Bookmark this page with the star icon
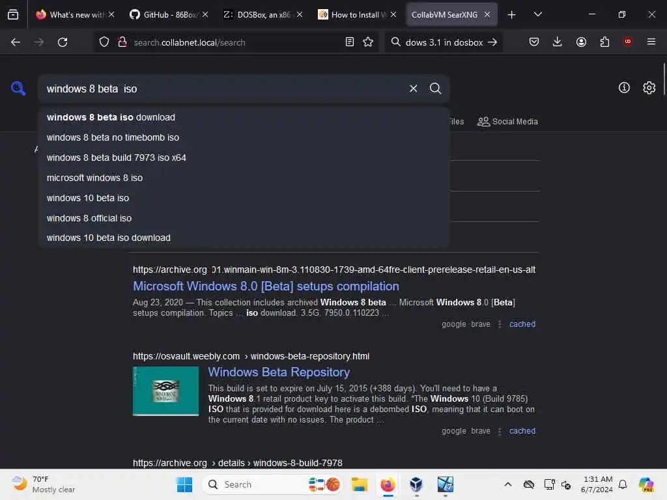The height and width of the screenshot is (500, 667). coord(368,42)
